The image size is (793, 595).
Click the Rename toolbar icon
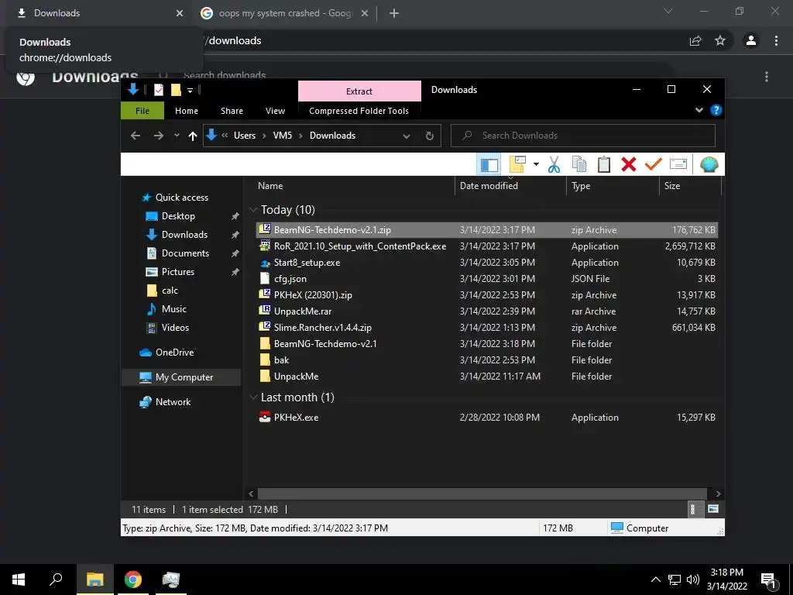point(678,164)
